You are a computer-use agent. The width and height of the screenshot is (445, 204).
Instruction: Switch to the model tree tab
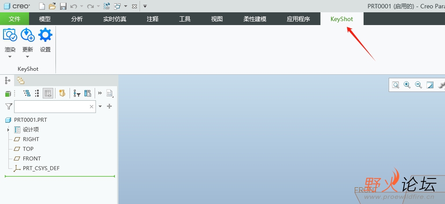[x=7, y=81]
